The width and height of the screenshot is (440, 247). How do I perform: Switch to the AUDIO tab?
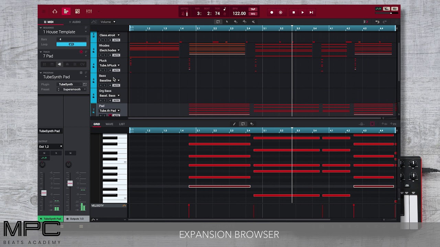click(x=75, y=22)
